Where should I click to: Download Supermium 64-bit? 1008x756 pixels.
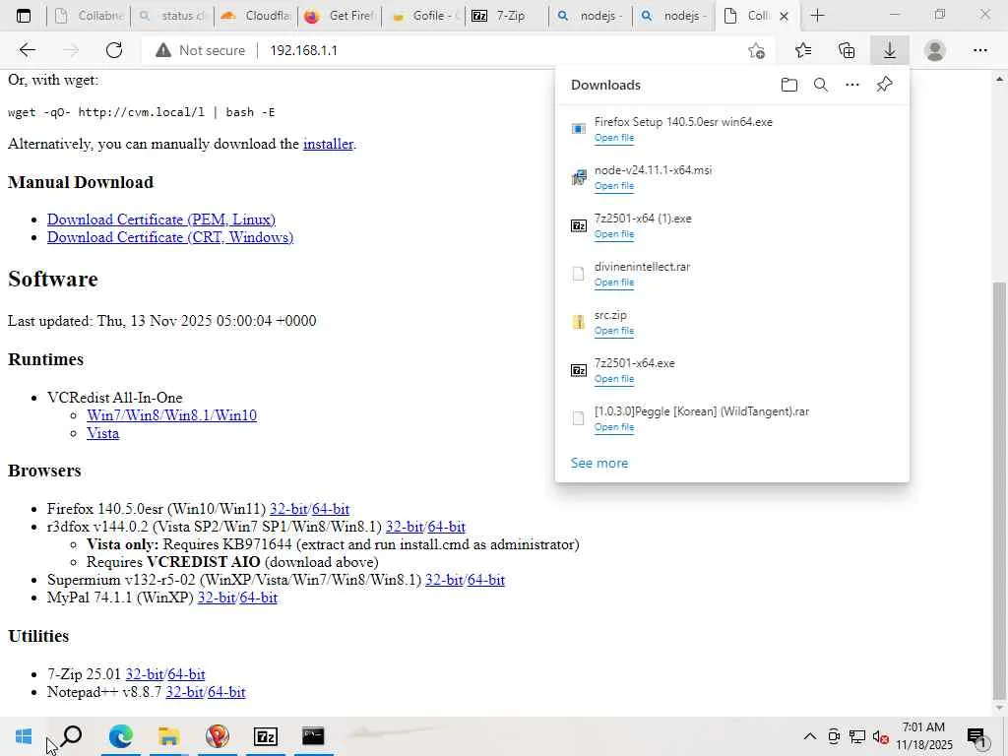486,580
